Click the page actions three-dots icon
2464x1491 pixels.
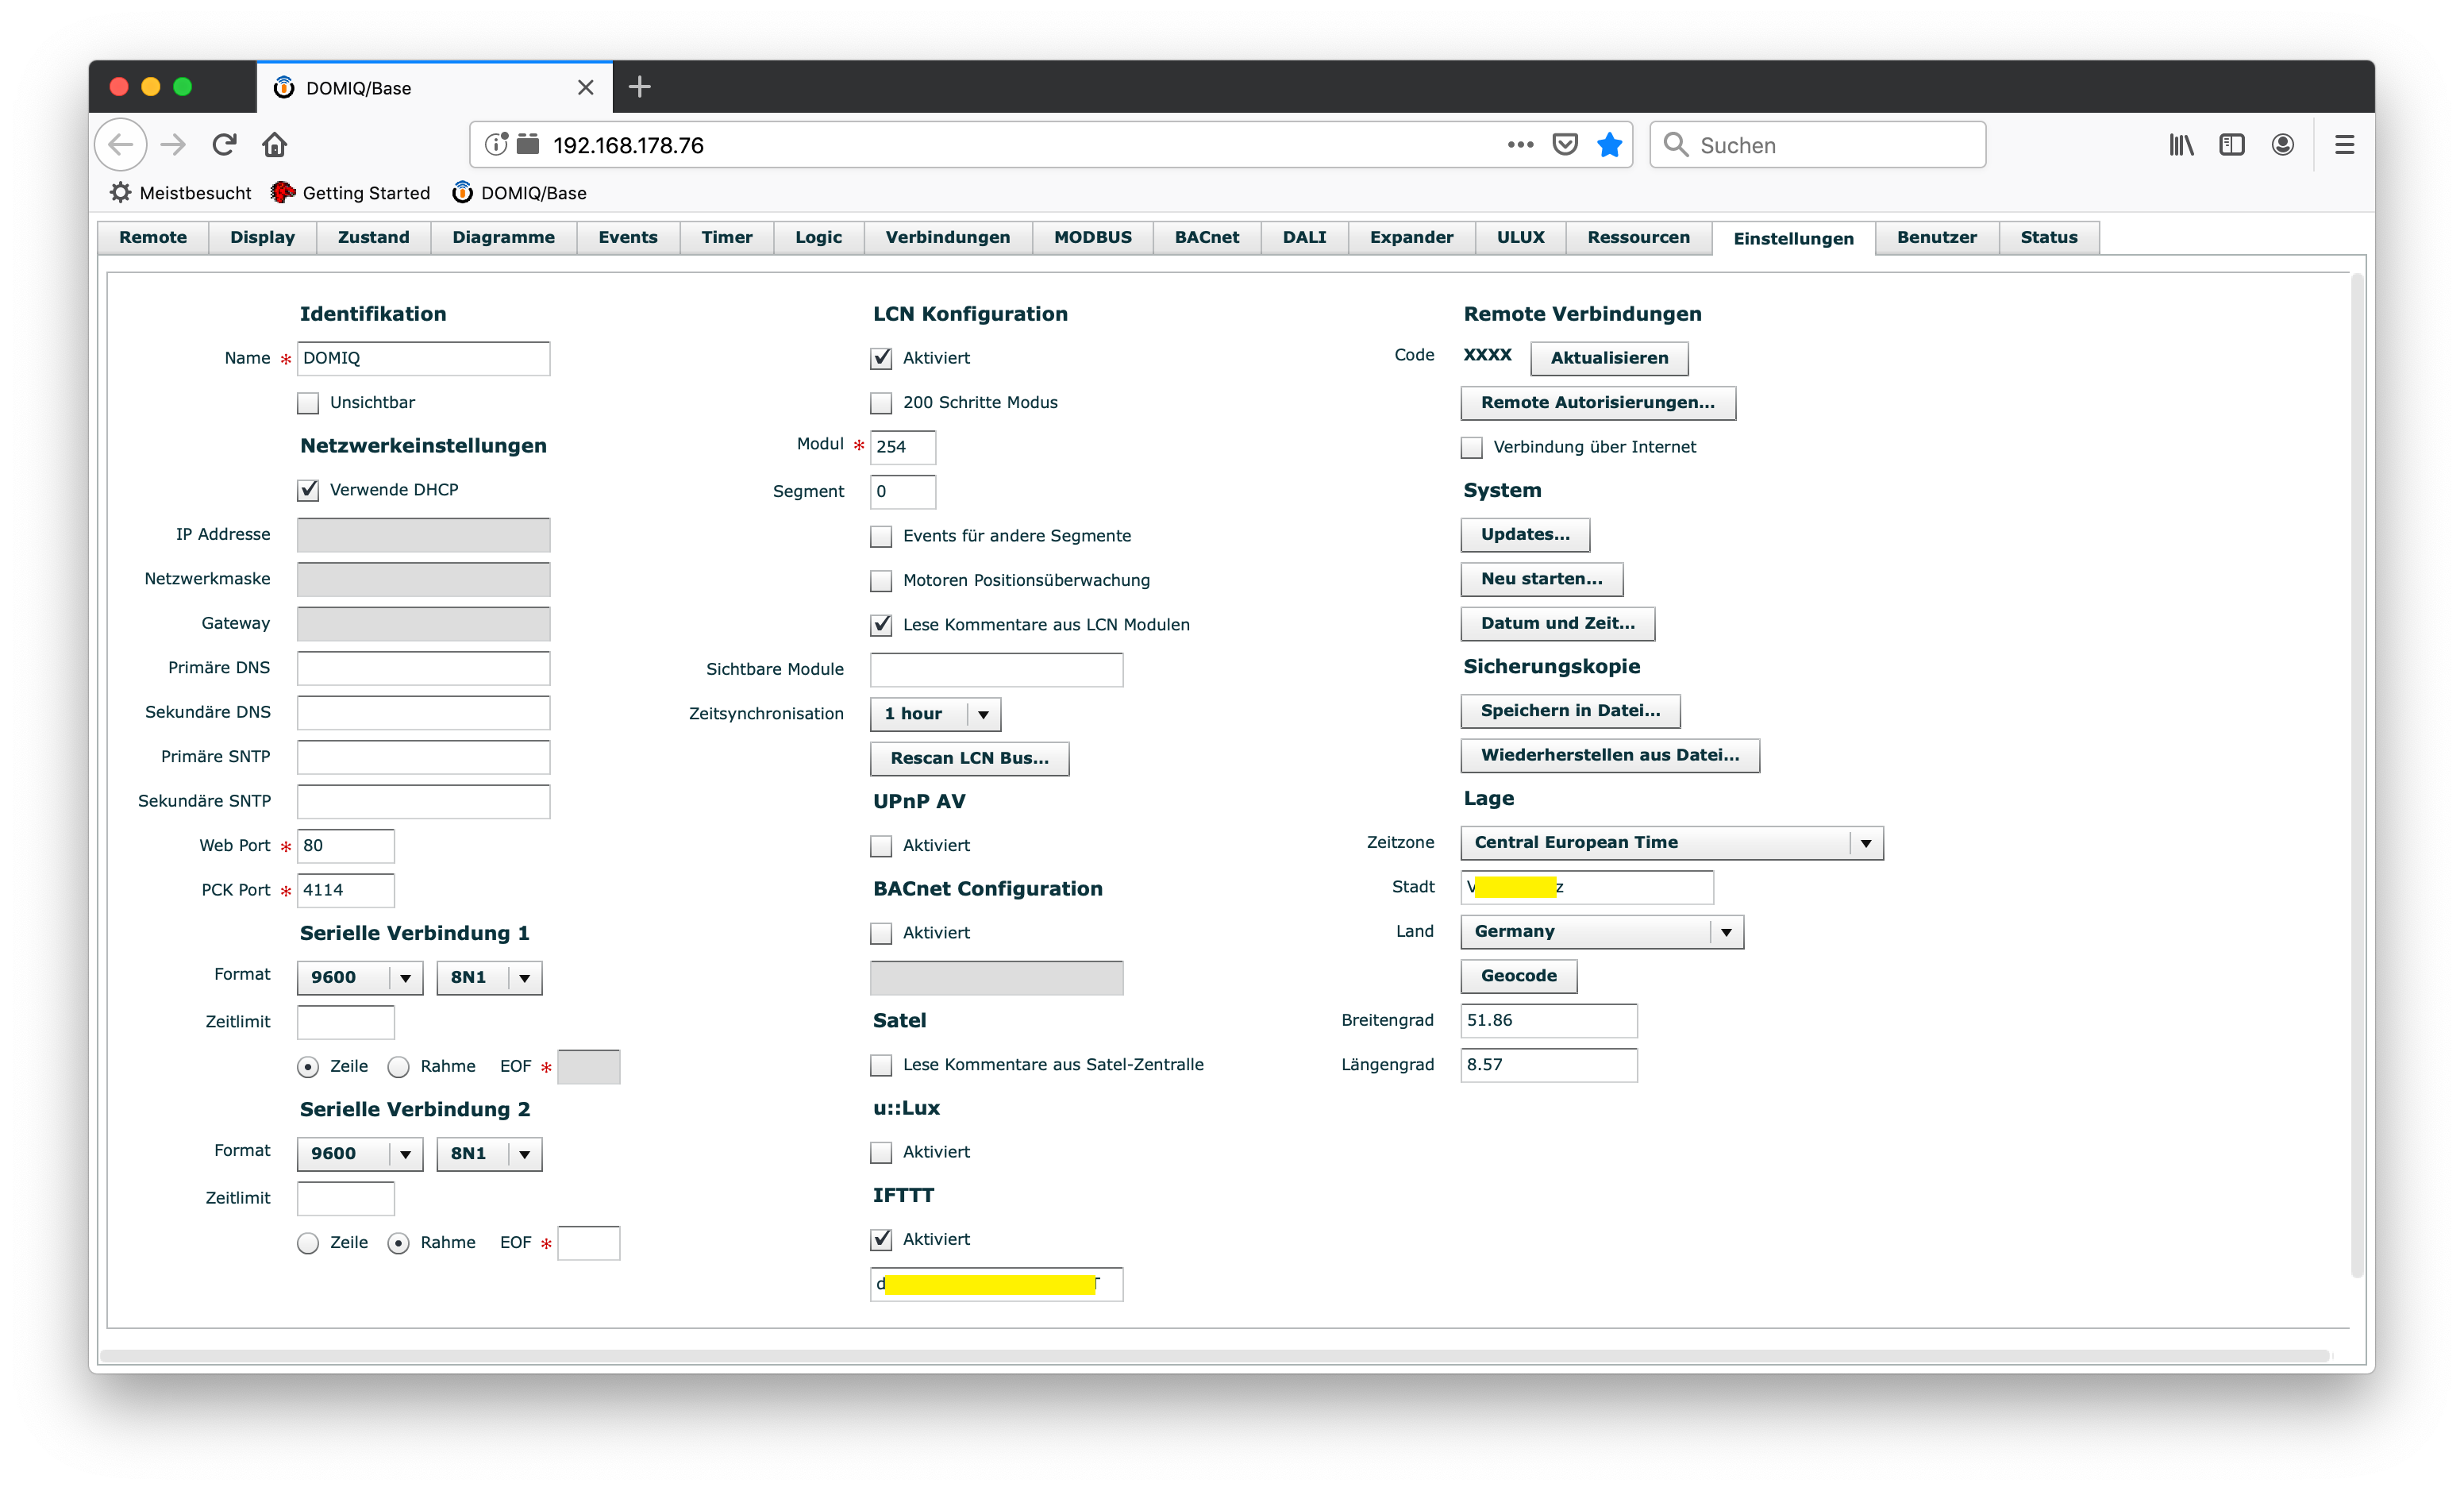[1520, 145]
